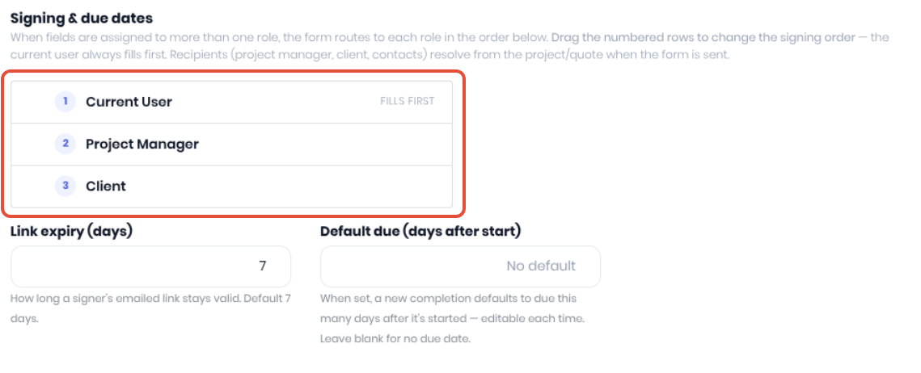The width and height of the screenshot is (921, 373).
Task: Click the Link expiry (days) label
Action: coord(72,232)
